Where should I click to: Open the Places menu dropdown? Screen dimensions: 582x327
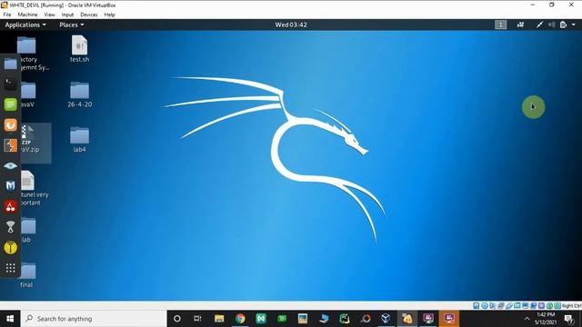tap(72, 25)
